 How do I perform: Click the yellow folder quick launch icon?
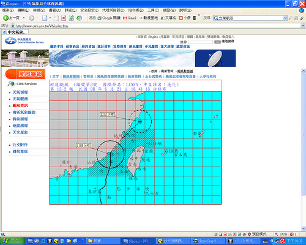69,241
